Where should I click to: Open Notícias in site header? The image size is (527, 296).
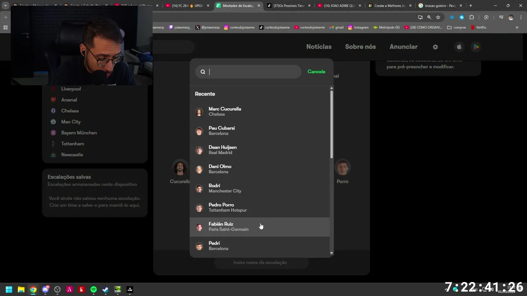click(x=319, y=47)
